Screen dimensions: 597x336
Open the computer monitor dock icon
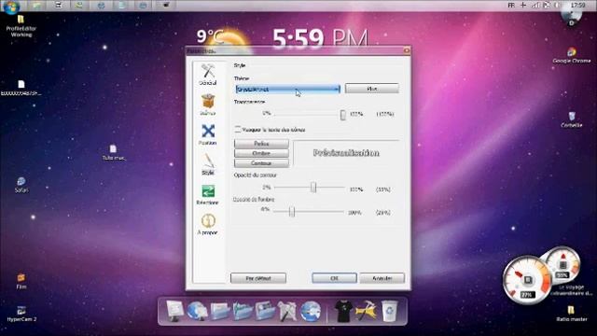(174, 311)
